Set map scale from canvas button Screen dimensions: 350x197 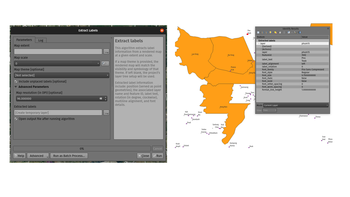tap(105, 63)
